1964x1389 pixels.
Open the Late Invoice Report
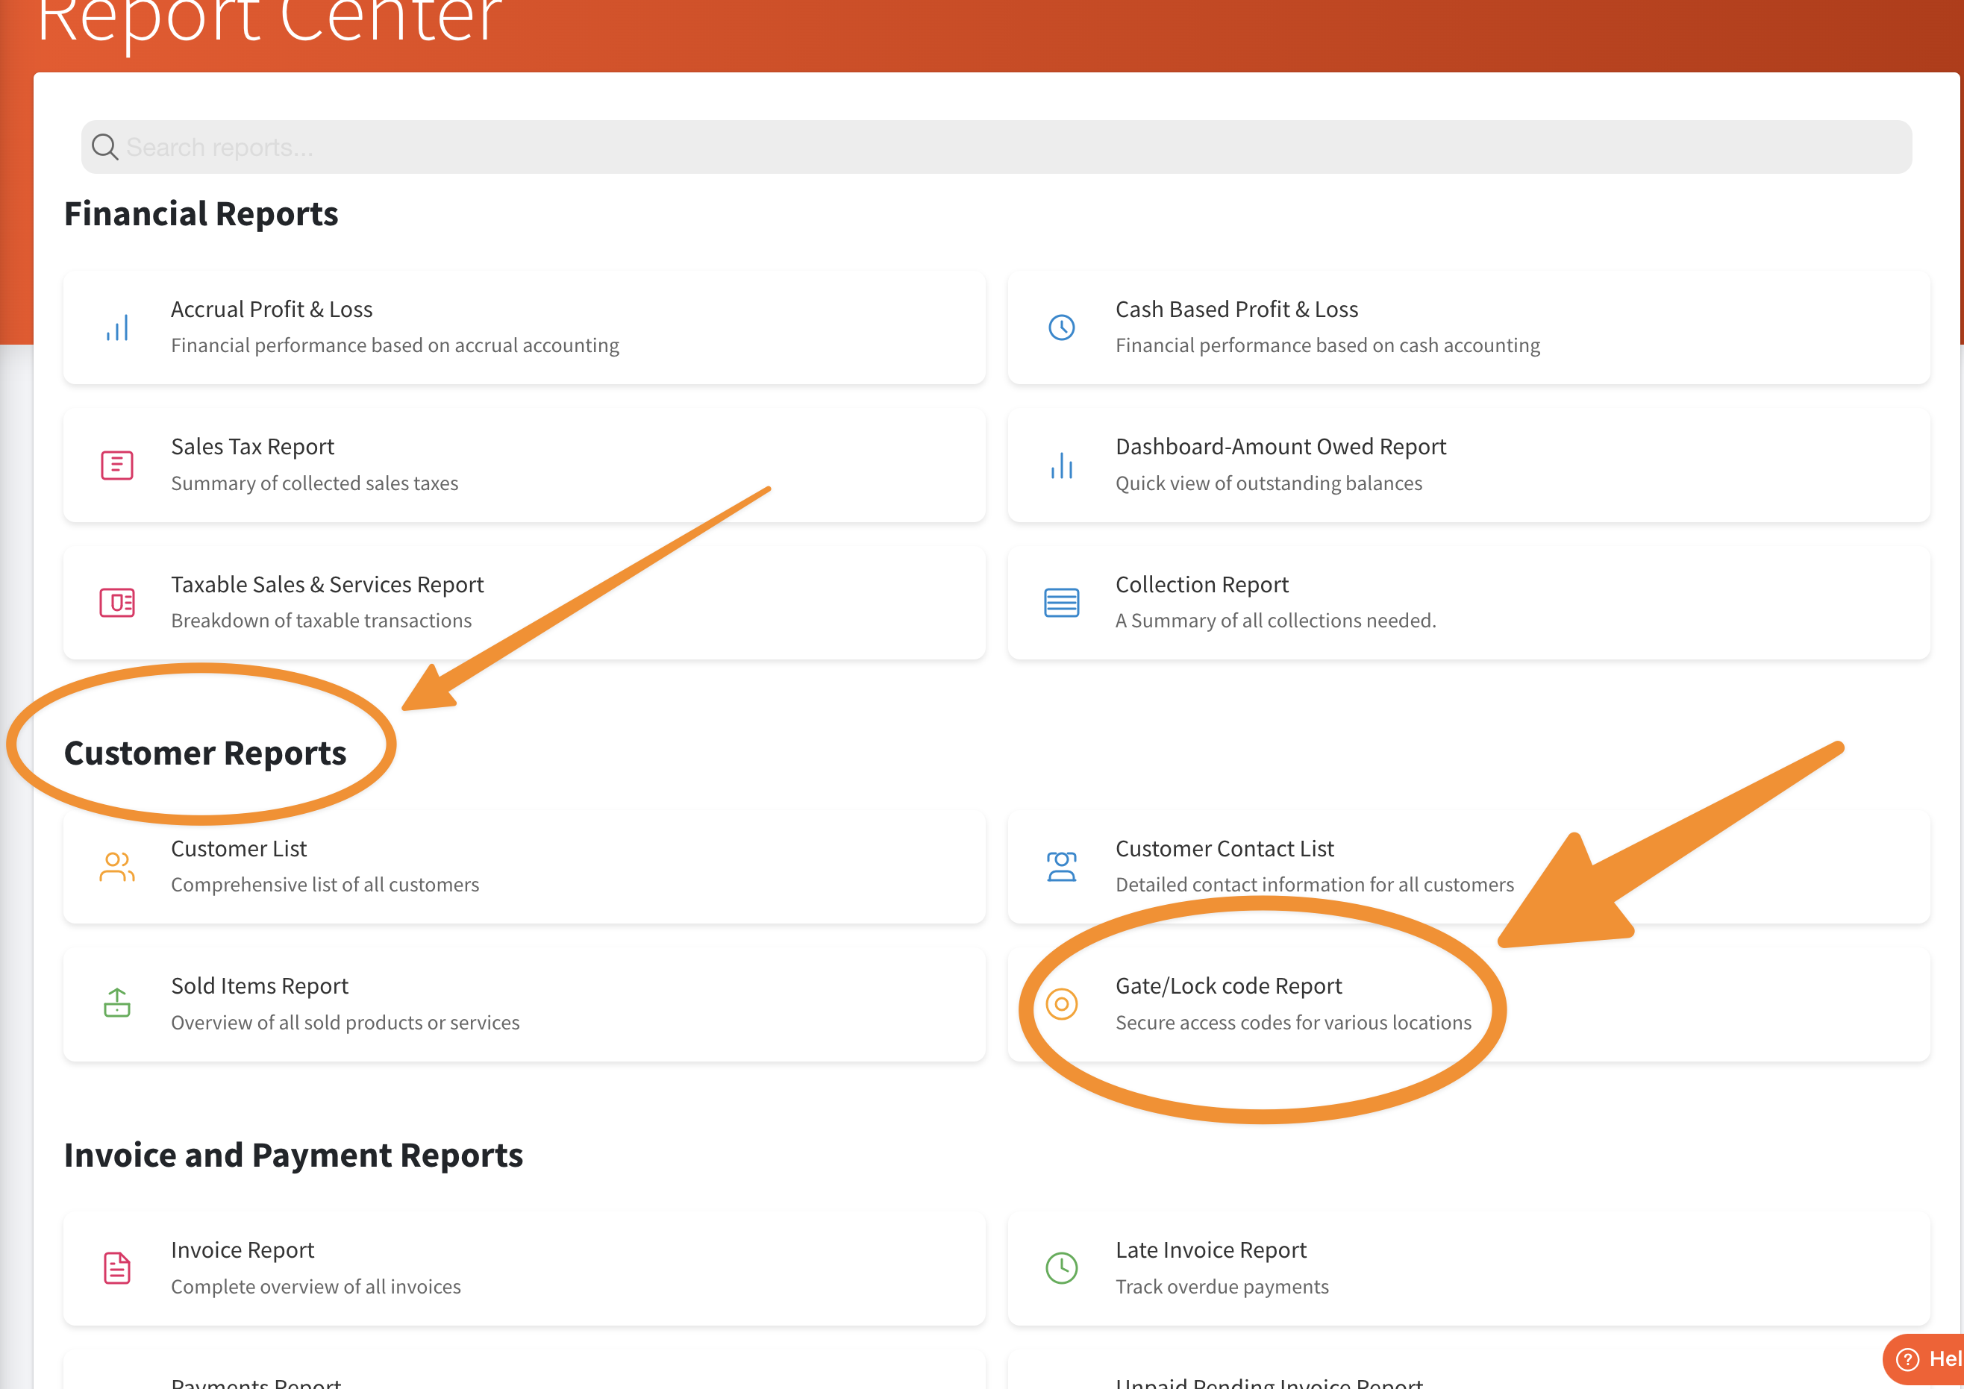1210,1250
